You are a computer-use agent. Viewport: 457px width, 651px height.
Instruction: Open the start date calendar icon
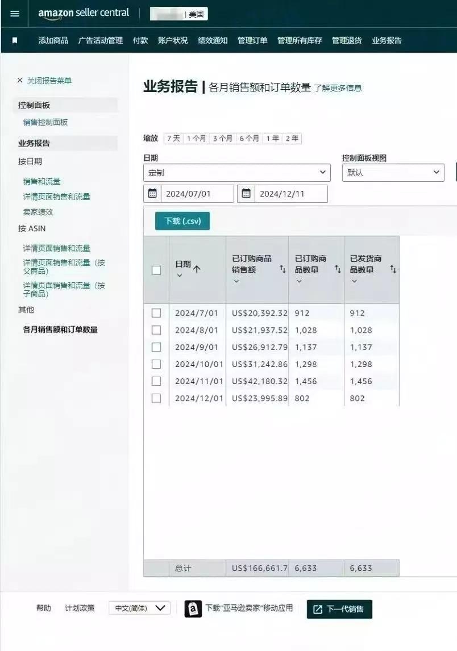tap(152, 194)
